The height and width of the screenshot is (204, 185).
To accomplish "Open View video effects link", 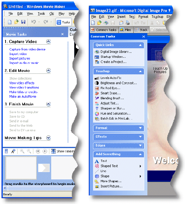I will (22, 83).
